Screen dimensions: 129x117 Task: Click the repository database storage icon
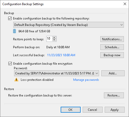(x=14, y=31)
